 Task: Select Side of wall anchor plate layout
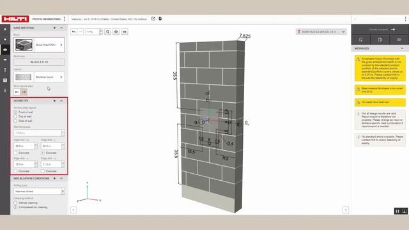tap(15, 121)
